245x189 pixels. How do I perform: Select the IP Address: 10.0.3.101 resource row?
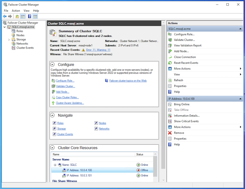click(x=102, y=175)
